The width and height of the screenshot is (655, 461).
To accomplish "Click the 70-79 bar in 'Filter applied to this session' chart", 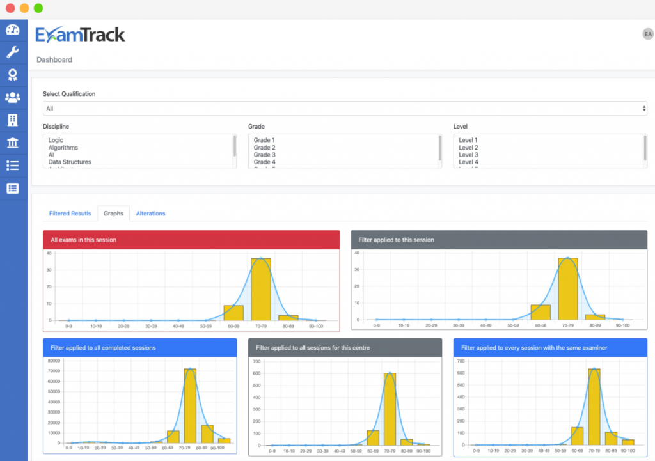I will coord(568,289).
